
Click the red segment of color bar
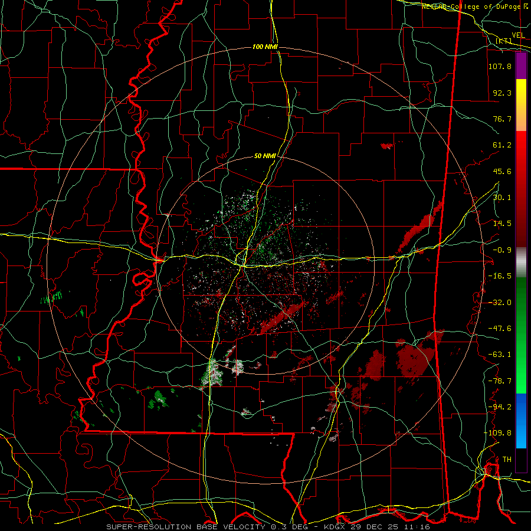(521, 189)
